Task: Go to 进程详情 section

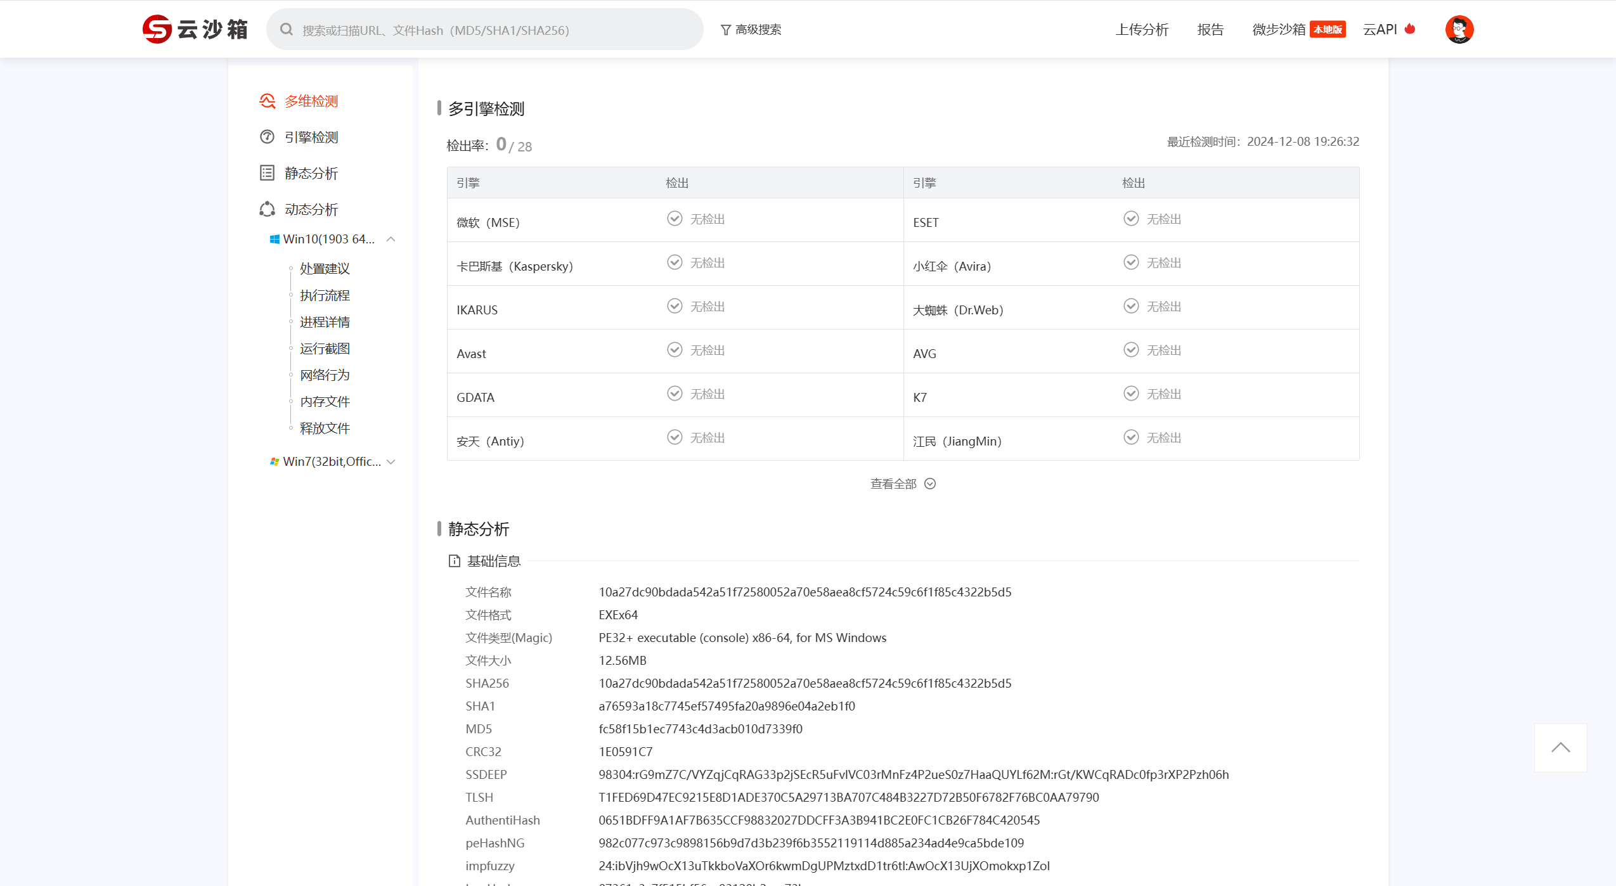Action: tap(325, 322)
